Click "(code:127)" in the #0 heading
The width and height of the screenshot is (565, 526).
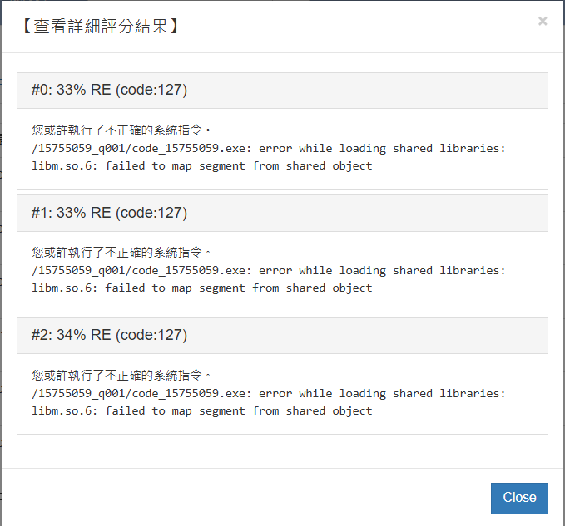tap(151, 91)
